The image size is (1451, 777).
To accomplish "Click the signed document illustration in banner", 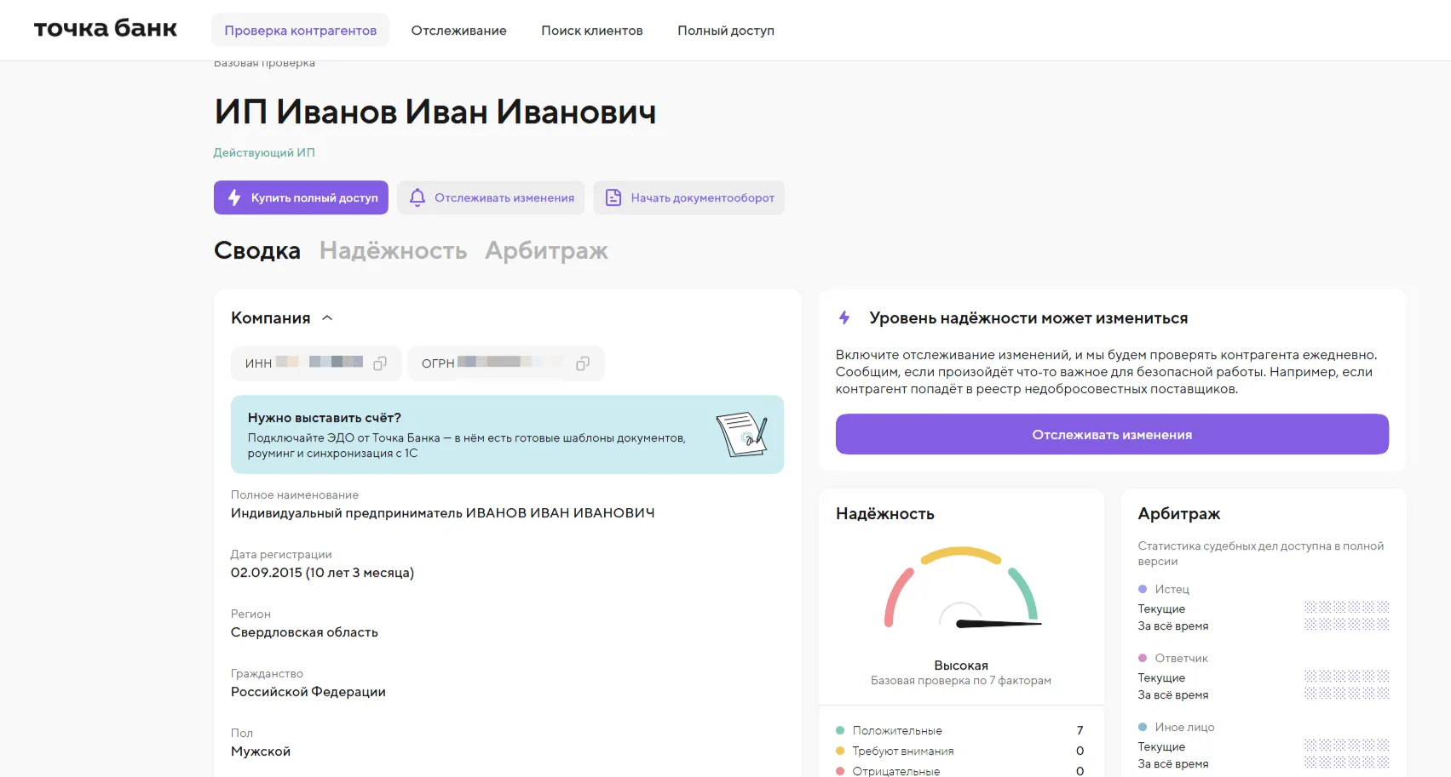I will (741, 434).
